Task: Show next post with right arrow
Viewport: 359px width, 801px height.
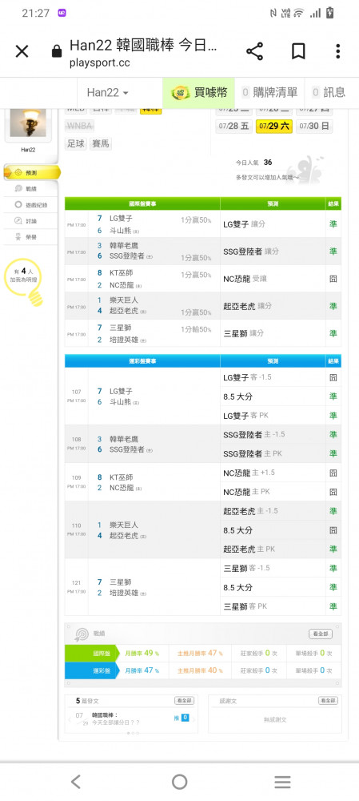Action: click(x=193, y=719)
